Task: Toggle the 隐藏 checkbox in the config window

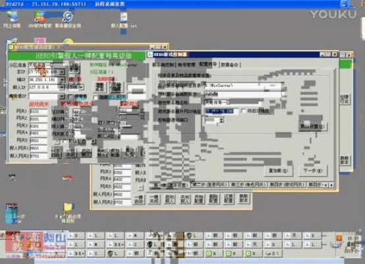Action: [96, 97]
